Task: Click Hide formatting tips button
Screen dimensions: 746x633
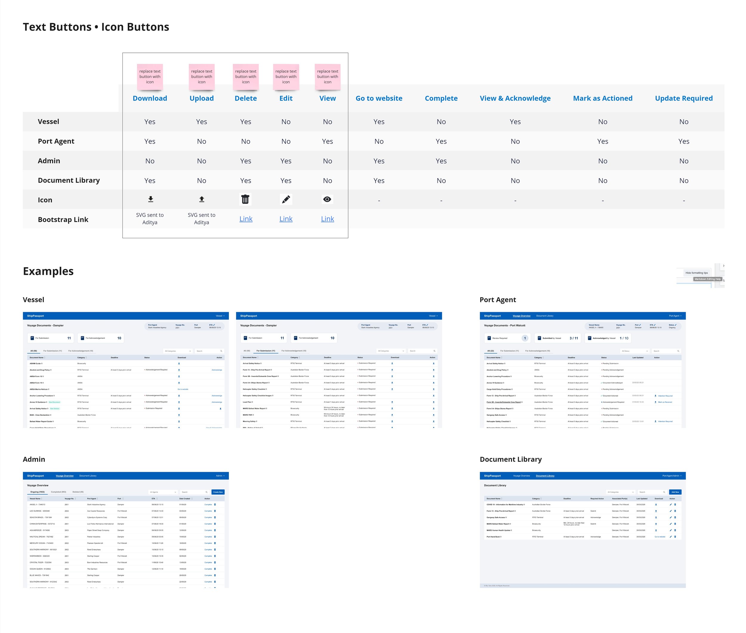Action: point(696,273)
